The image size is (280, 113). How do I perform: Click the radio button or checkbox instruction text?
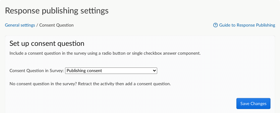click(x=105, y=53)
